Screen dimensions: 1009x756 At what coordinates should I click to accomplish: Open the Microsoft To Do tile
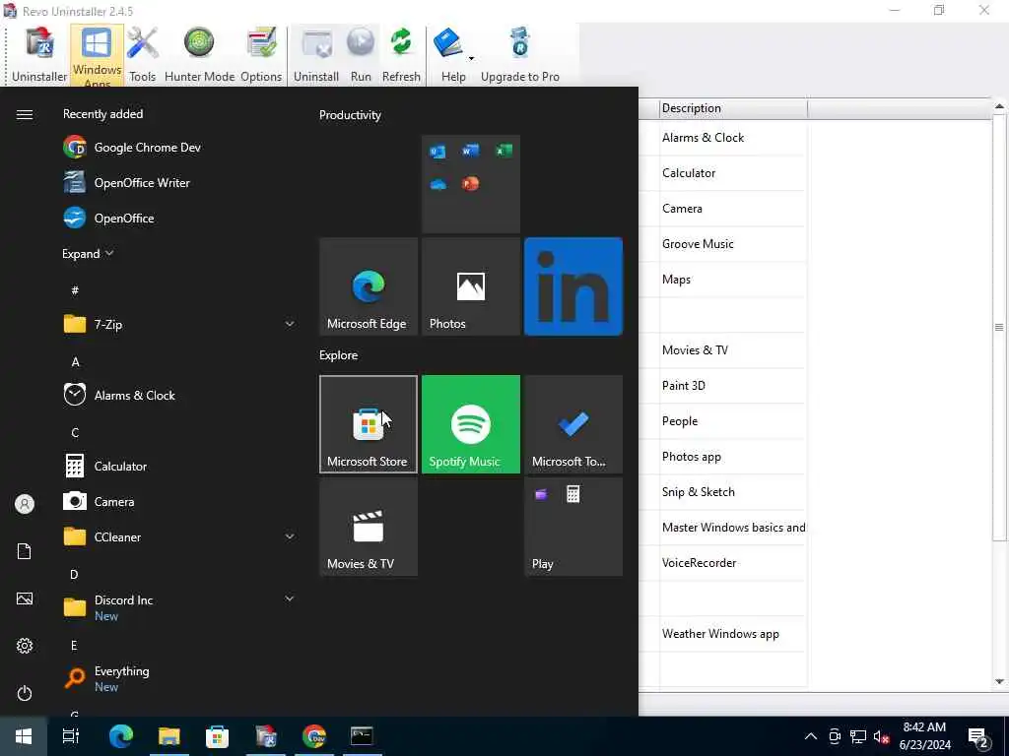[x=573, y=424]
